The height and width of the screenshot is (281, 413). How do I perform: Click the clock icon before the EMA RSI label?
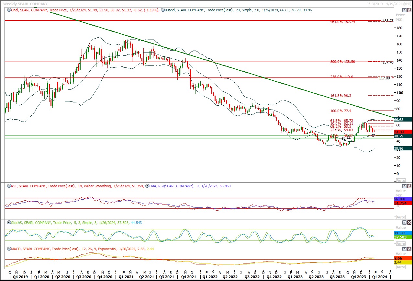point(147,186)
